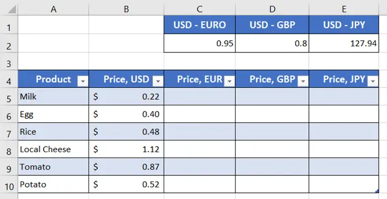Click the table resize handle at Potato JPY corner
Viewport: 387px width, 199px height.
coord(377,191)
